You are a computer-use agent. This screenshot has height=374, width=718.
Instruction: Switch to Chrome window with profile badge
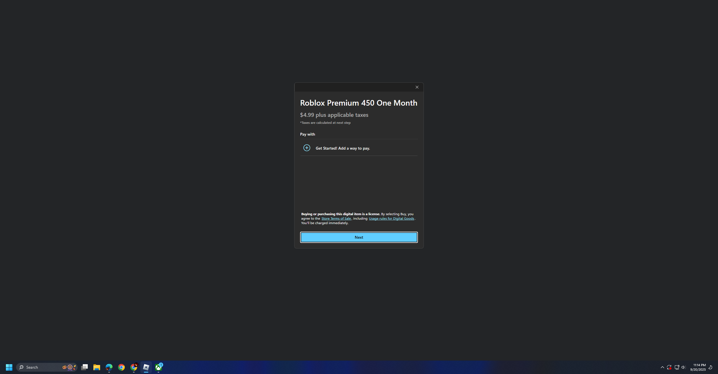click(134, 367)
